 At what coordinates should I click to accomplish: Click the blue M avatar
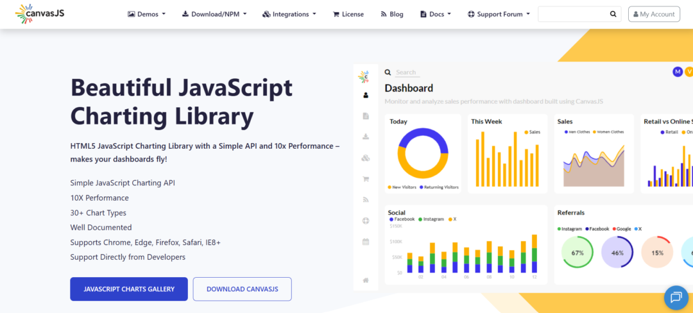678,72
